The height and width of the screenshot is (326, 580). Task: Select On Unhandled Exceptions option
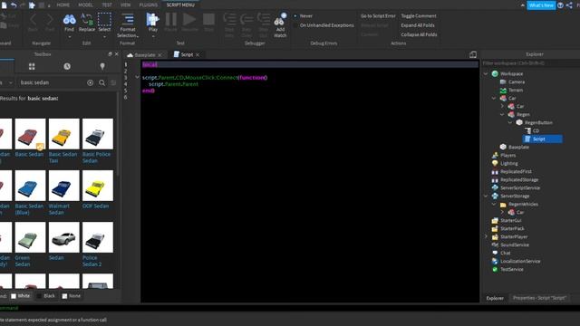(x=324, y=25)
